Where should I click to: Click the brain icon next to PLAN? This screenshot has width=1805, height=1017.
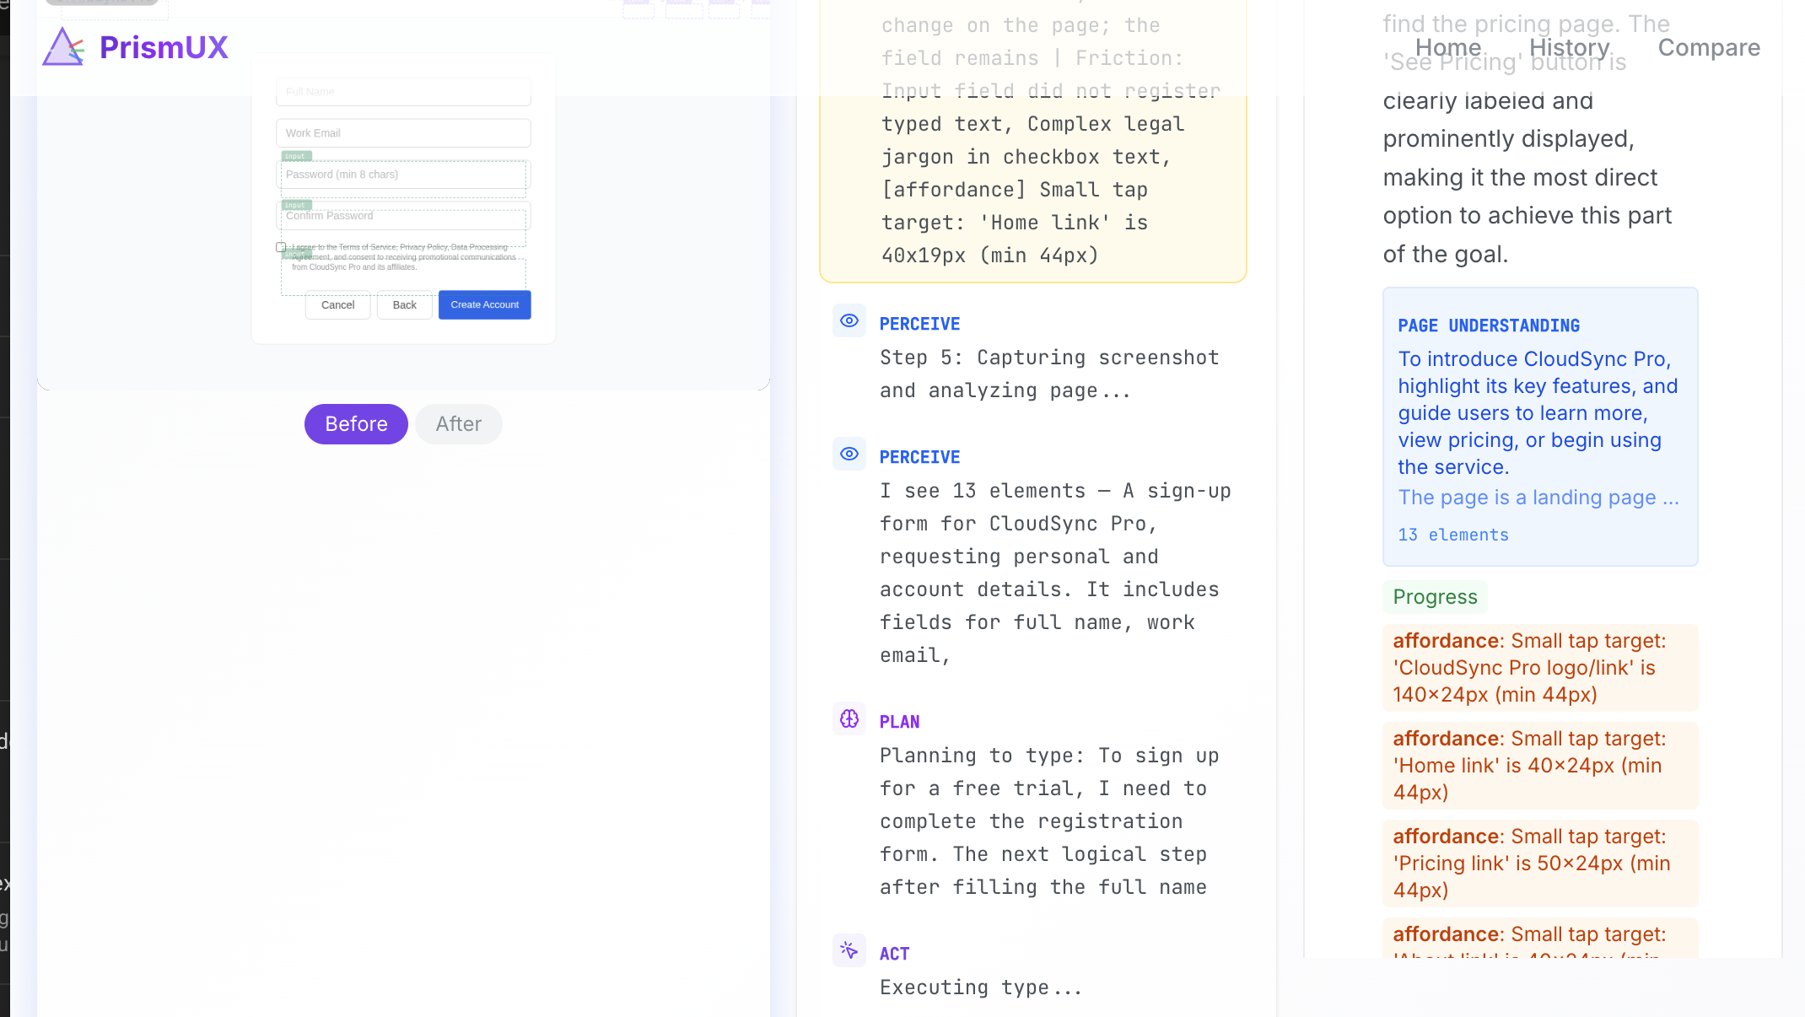(x=849, y=719)
